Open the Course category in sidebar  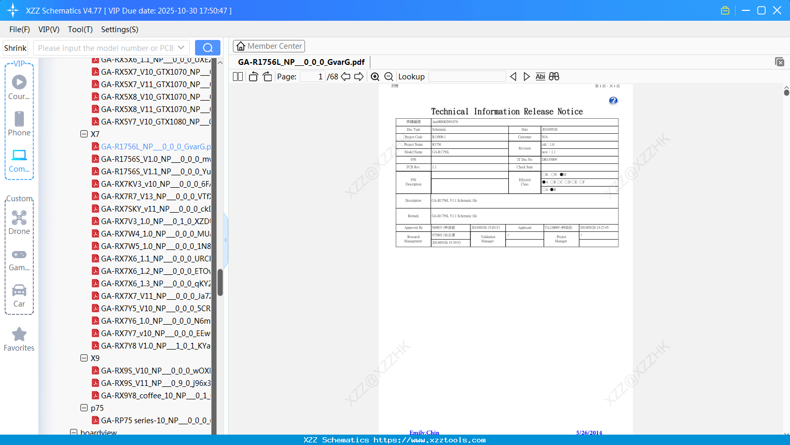tap(19, 87)
